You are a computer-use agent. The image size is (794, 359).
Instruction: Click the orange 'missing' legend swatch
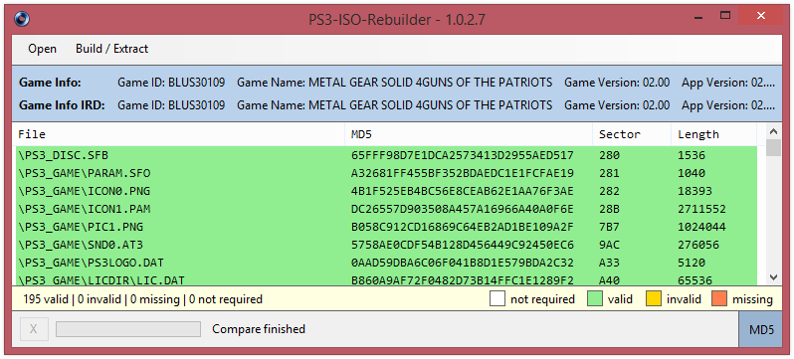[719, 299]
